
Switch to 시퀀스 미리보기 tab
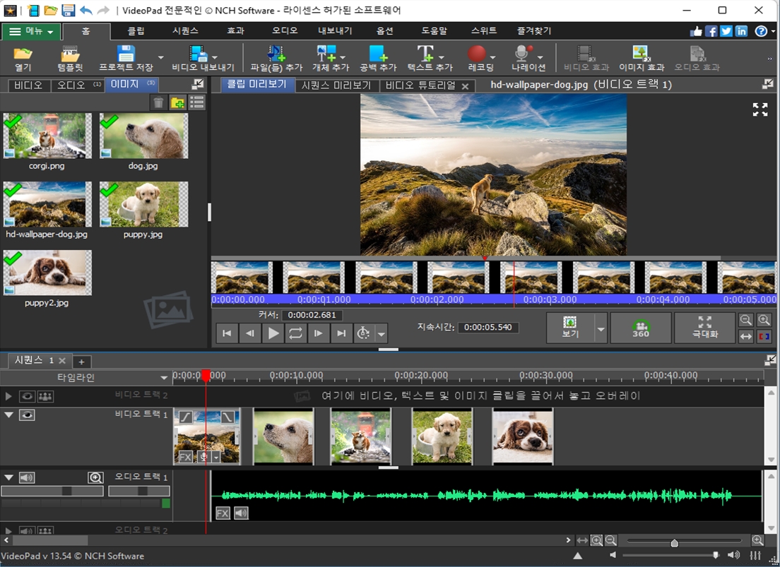(337, 85)
